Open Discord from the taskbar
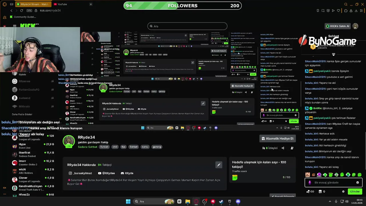Screen dimensions: 366x206 [x=238, y=201]
